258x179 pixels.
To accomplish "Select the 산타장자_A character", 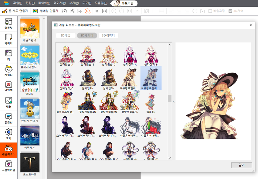I will click(130, 55).
